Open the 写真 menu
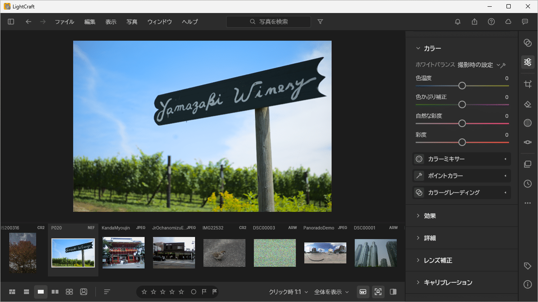The height and width of the screenshot is (302, 538). tap(132, 22)
